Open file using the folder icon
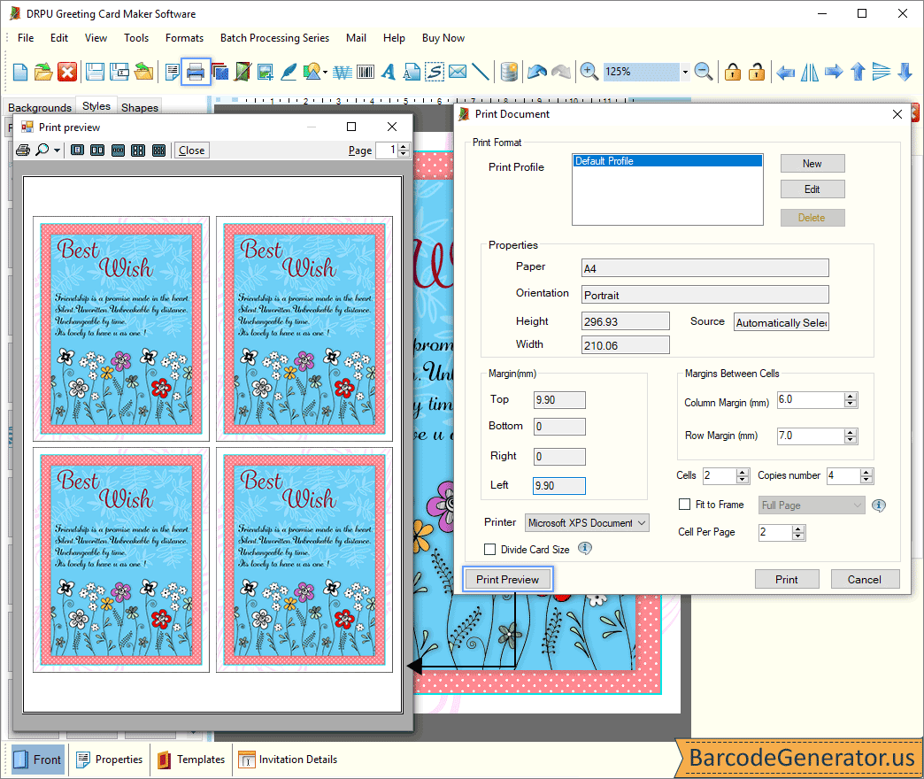Viewport: 924px width, 779px height. [x=43, y=72]
